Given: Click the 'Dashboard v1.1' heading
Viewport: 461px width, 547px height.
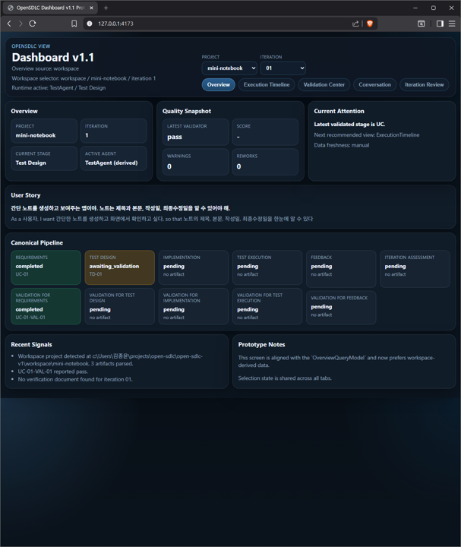Looking at the screenshot, I should tap(53, 58).
